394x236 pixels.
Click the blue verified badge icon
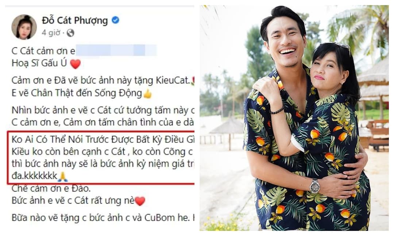coord(115,20)
